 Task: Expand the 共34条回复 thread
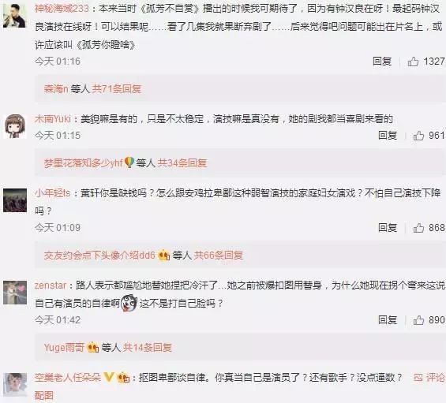(182, 163)
